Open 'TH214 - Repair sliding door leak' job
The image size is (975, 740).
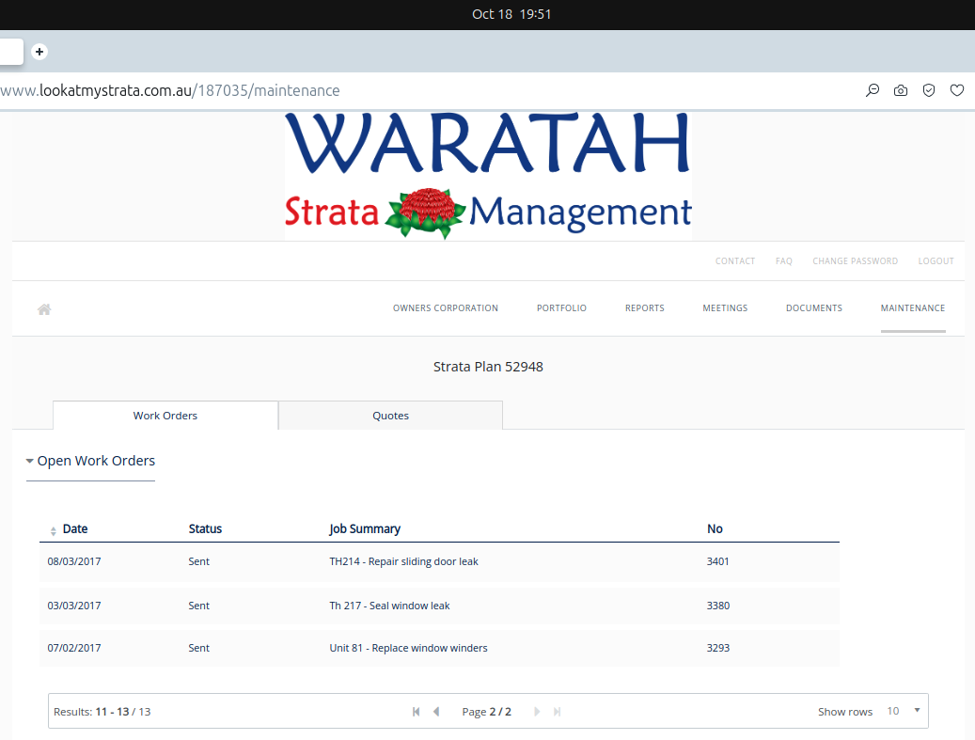click(x=403, y=561)
